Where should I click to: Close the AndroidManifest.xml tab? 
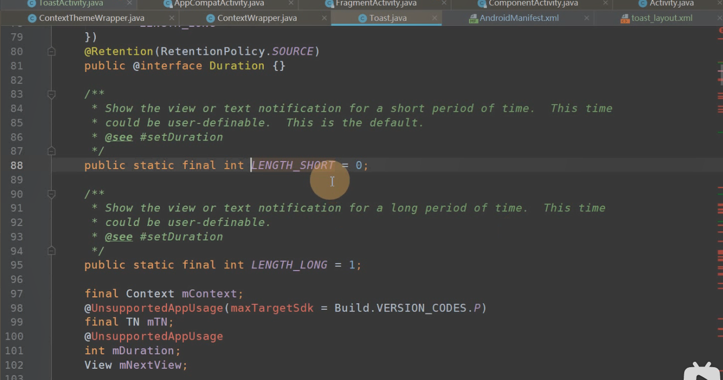click(586, 18)
